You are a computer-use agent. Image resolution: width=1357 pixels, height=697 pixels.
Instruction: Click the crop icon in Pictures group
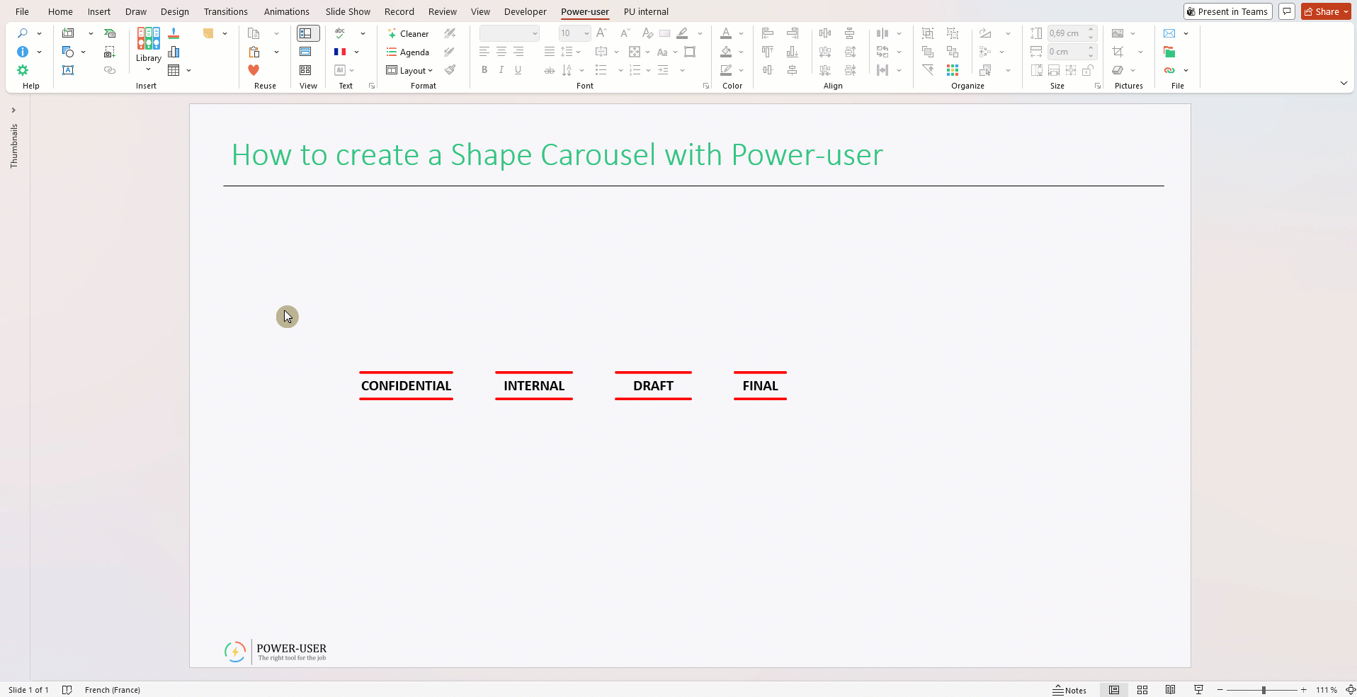tap(1118, 52)
